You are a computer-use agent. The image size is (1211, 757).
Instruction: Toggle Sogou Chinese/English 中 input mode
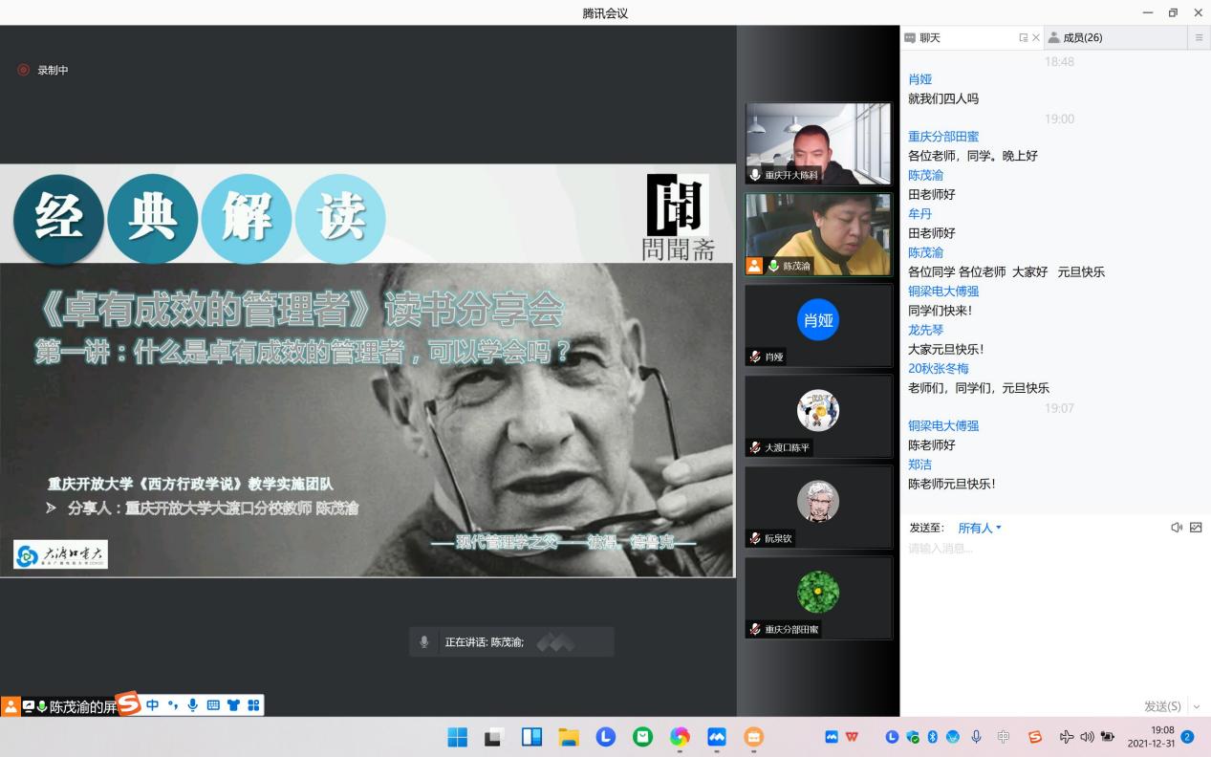point(153,705)
